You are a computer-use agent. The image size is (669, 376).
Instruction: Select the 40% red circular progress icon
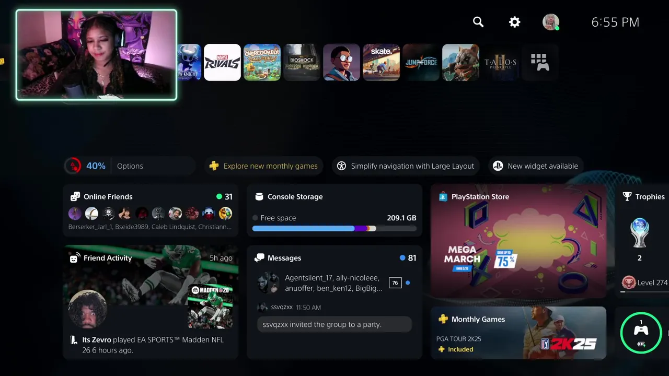pos(73,166)
